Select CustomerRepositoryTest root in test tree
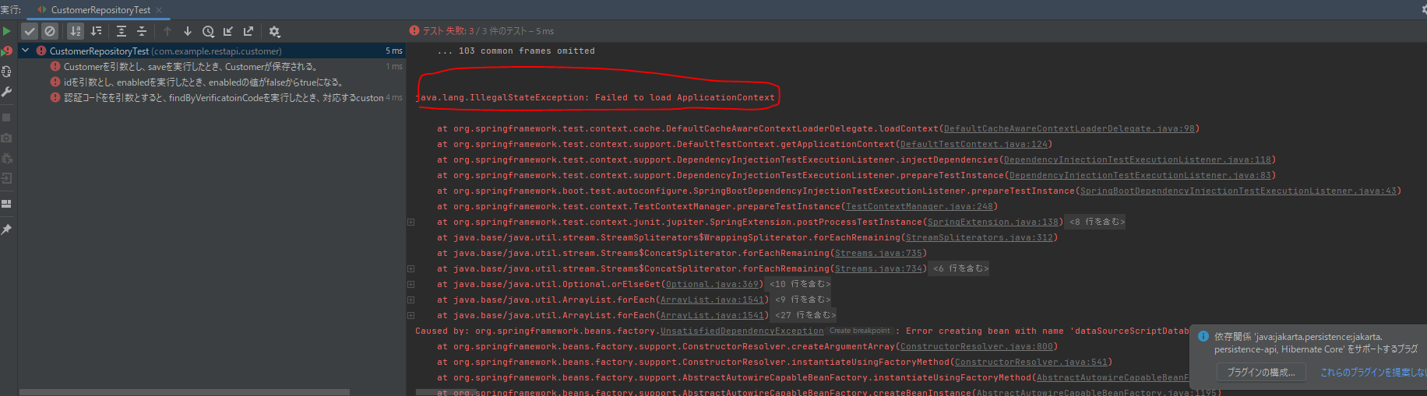 point(210,51)
